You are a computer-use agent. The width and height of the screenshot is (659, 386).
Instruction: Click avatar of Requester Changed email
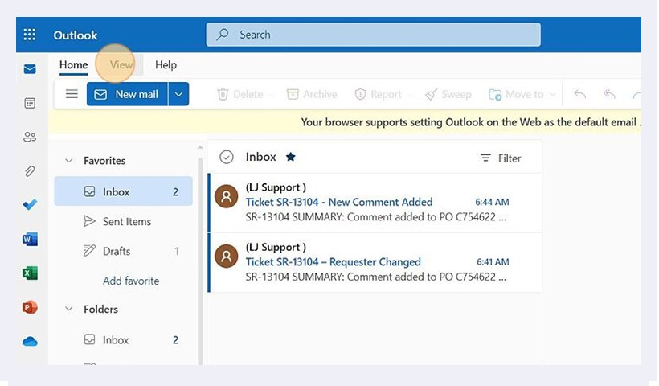(x=226, y=256)
